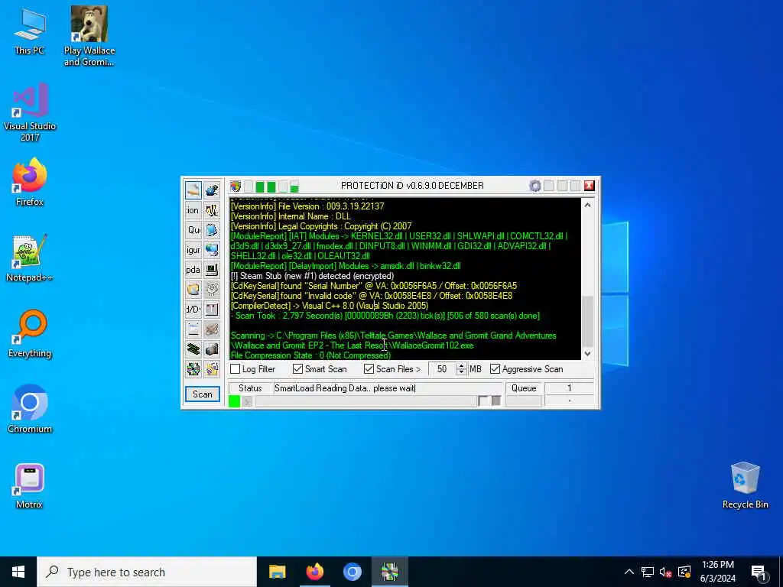Screen dimensions: 783x587
Task: Click the small grey arrow button beside green indicator
Action: tap(247, 401)
